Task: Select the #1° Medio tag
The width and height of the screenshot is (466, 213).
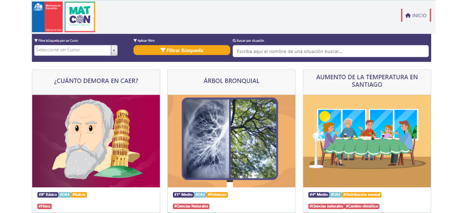Action: coord(184,194)
